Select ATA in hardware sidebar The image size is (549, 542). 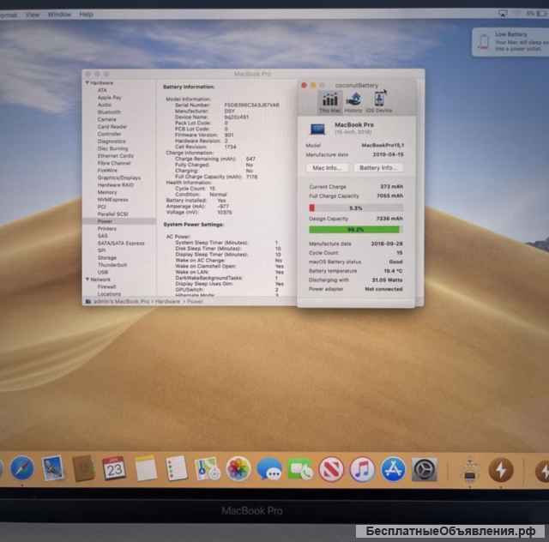102,90
